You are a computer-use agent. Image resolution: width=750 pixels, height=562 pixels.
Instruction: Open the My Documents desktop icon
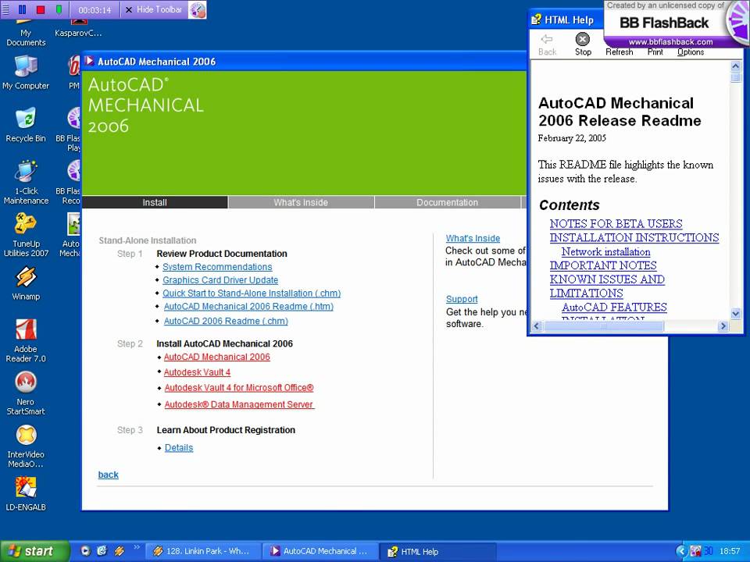[26, 33]
